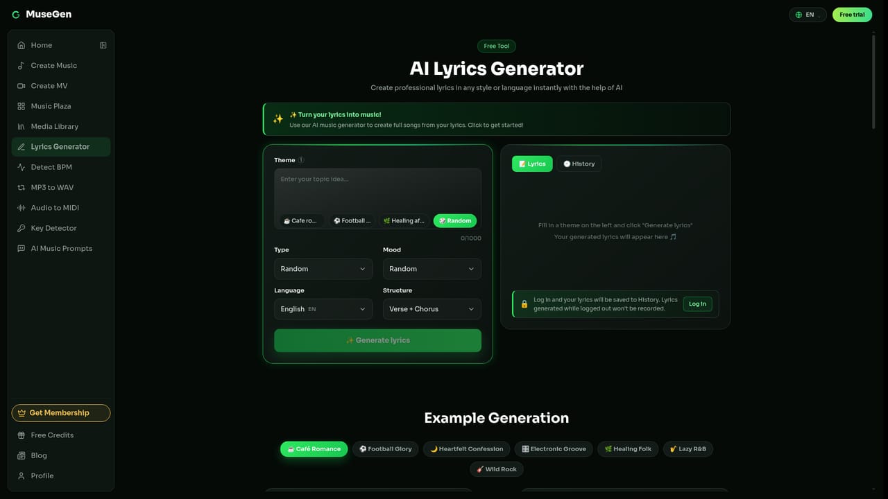Viewport: 888px width, 499px height.
Task: Collapse sidebar using the panel icon
Action: click(x=103, y=45)
